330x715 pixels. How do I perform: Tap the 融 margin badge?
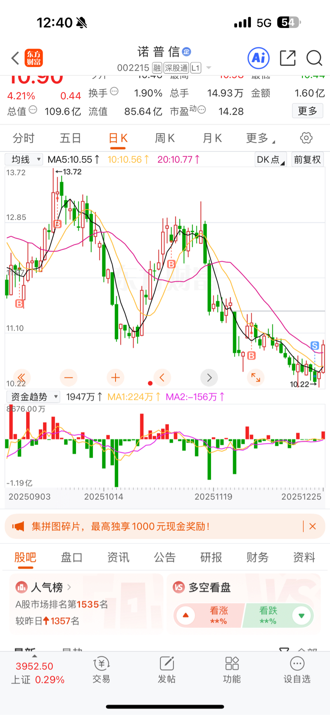click(x=157, y=68)
